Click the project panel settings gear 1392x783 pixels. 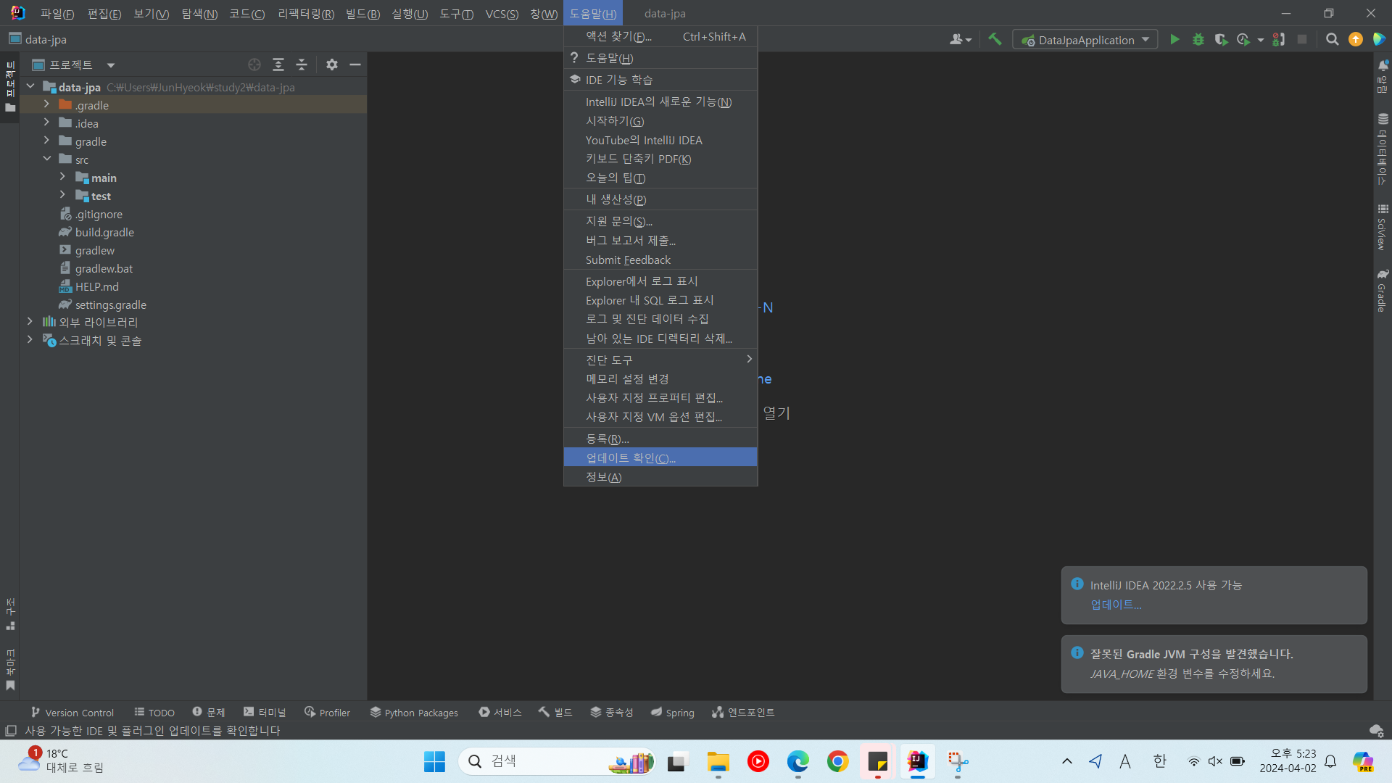coord(331,65)
